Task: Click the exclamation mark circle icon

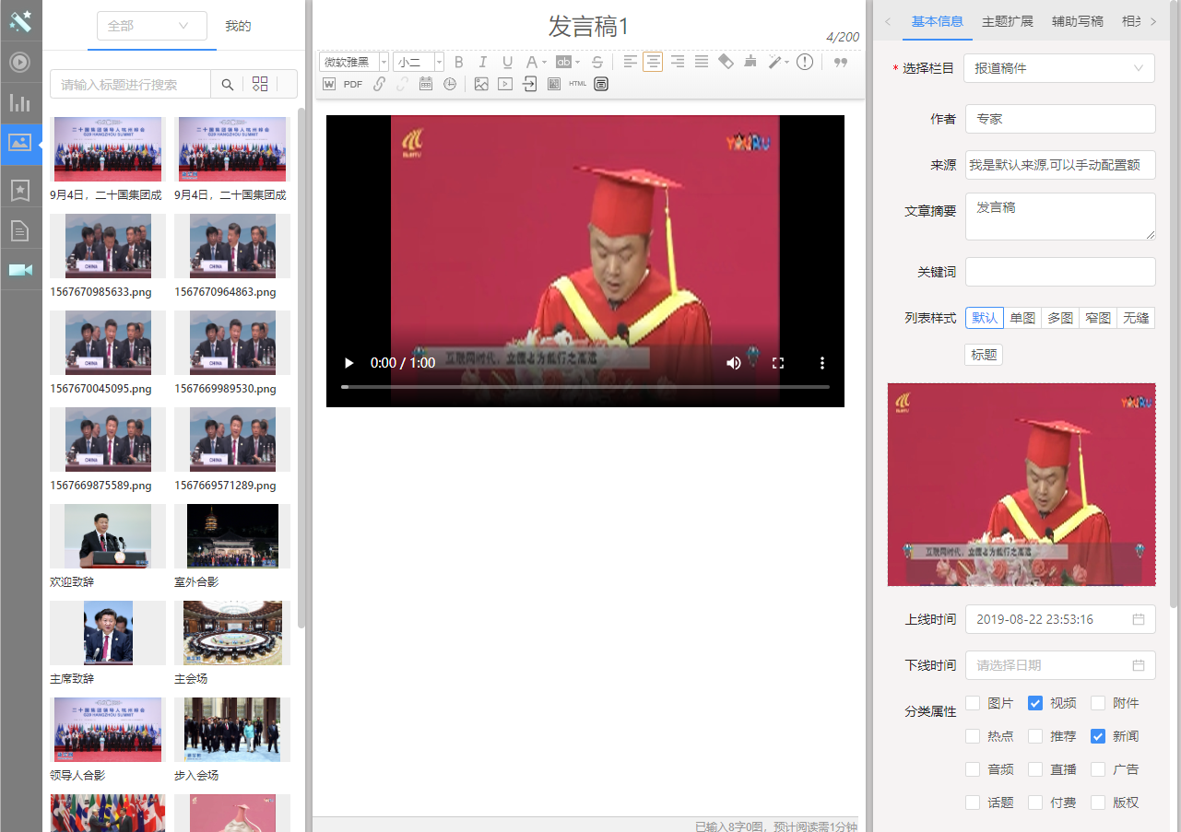Action: [805, 62]
